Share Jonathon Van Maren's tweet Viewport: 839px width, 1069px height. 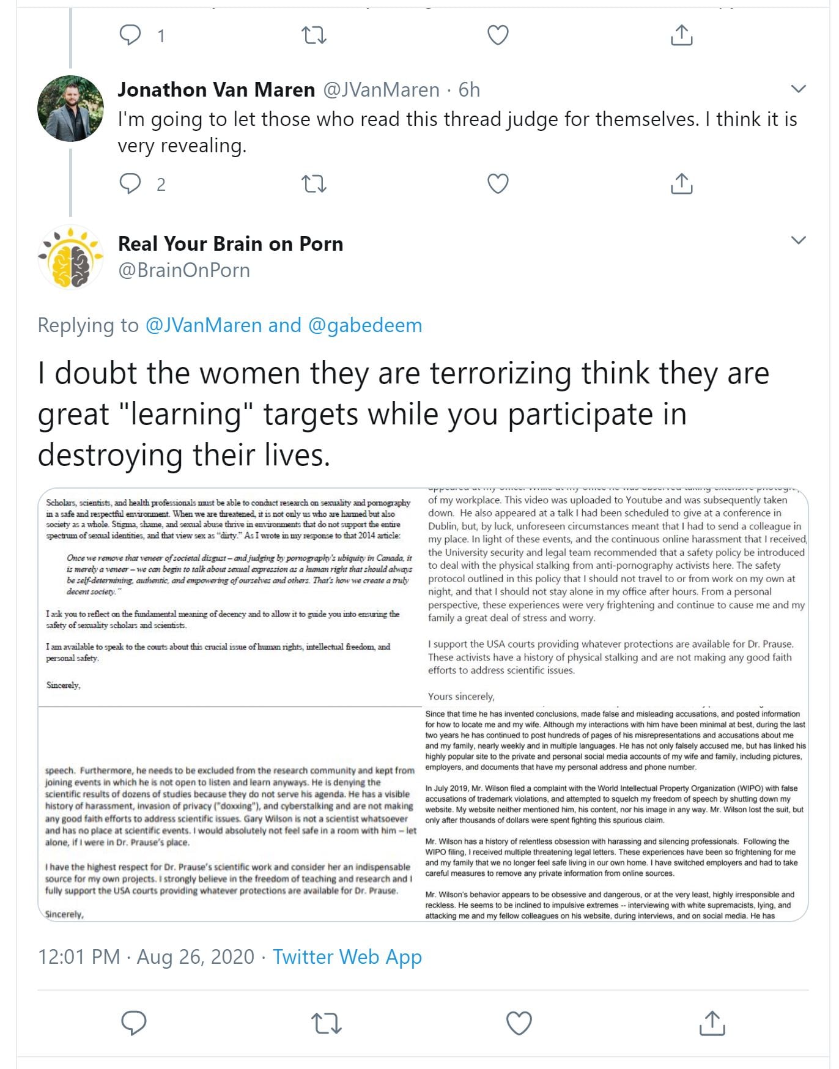681,183
